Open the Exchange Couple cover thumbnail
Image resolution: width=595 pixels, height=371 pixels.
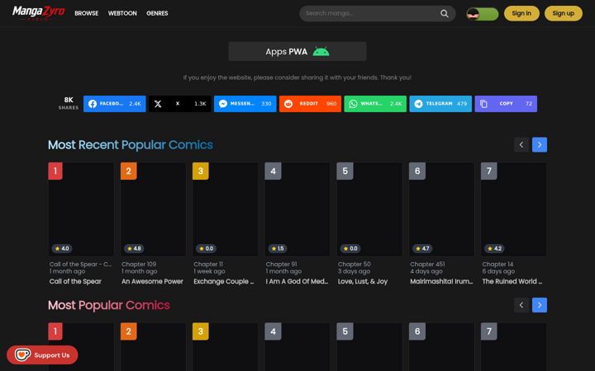click(x=225, y=209)
